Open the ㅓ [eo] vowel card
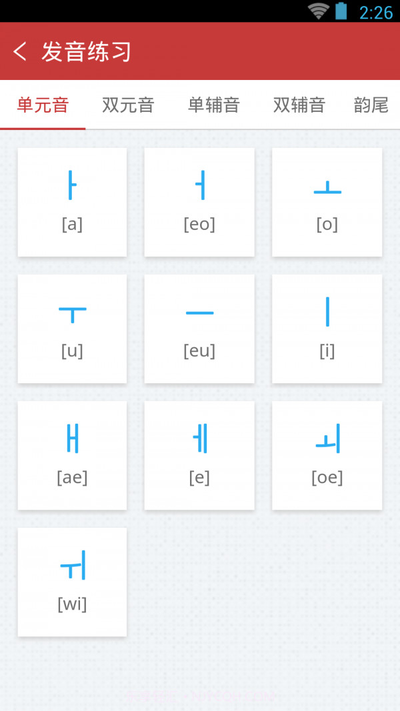 [x=199, y=202]
